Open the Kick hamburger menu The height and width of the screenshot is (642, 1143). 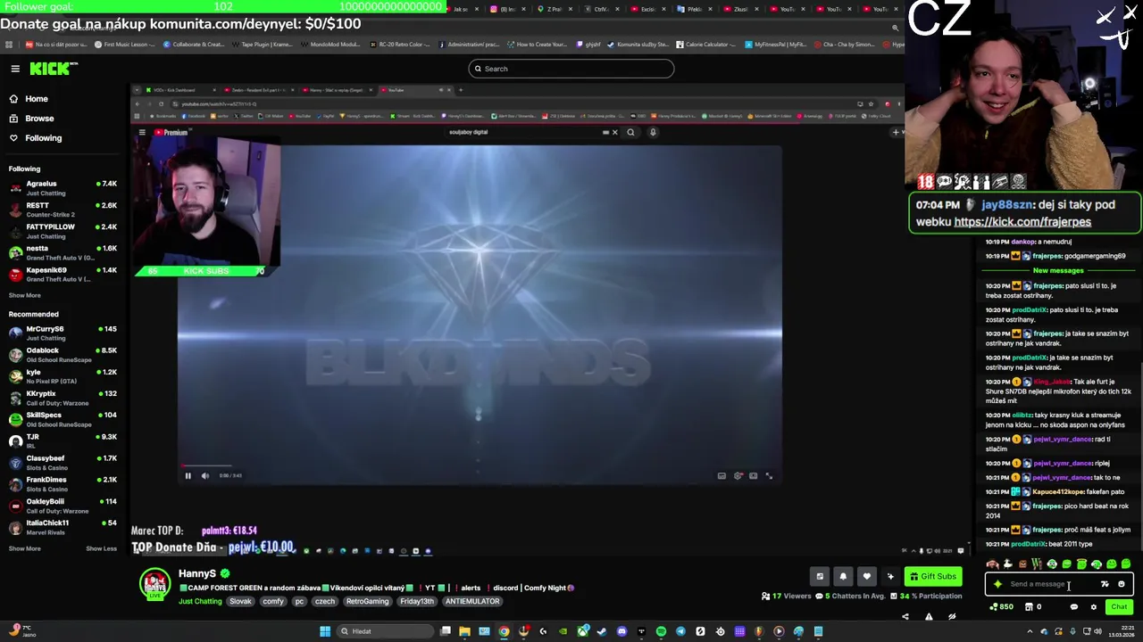15,69
